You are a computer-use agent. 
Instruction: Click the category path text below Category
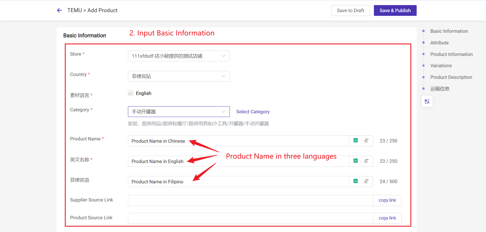(x=198, y=123)
